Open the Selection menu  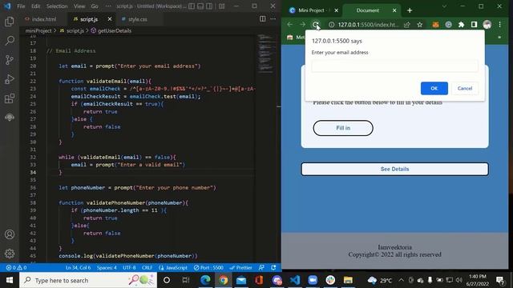57,6
